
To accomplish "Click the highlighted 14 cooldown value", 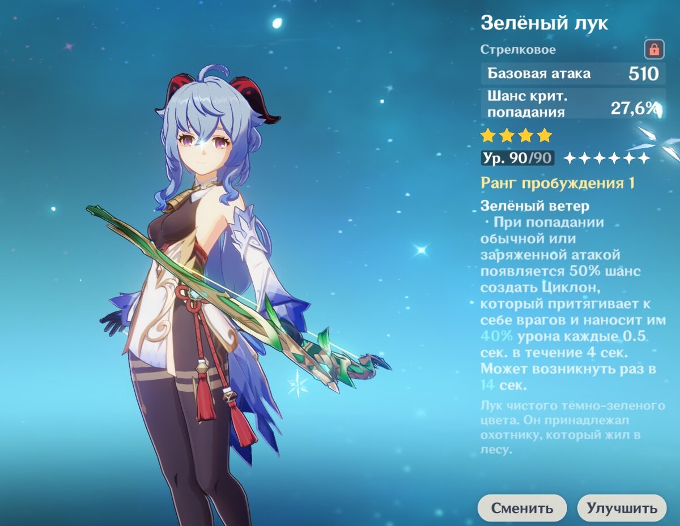I will point(487,386).
